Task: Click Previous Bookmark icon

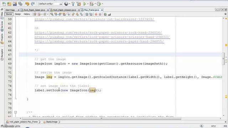Action: (73, 14)
